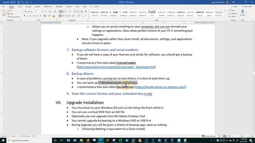The width and height of the screenshot is (255, 143).
Task: Open the File menu
Action: tap(4, 6)
